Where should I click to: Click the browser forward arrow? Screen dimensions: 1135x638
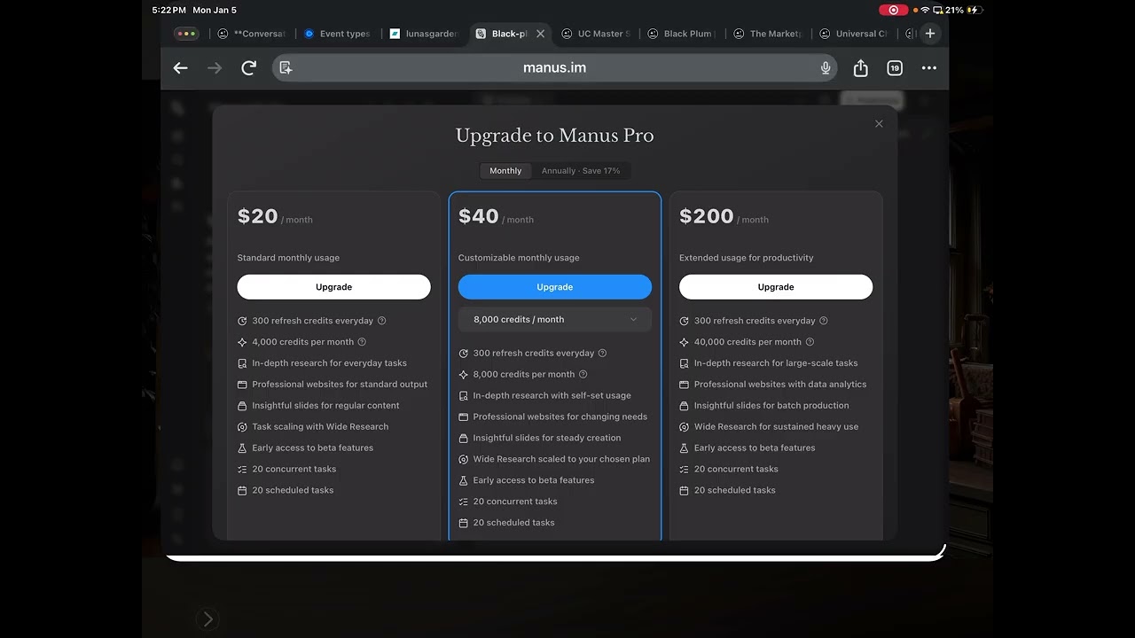215,68
